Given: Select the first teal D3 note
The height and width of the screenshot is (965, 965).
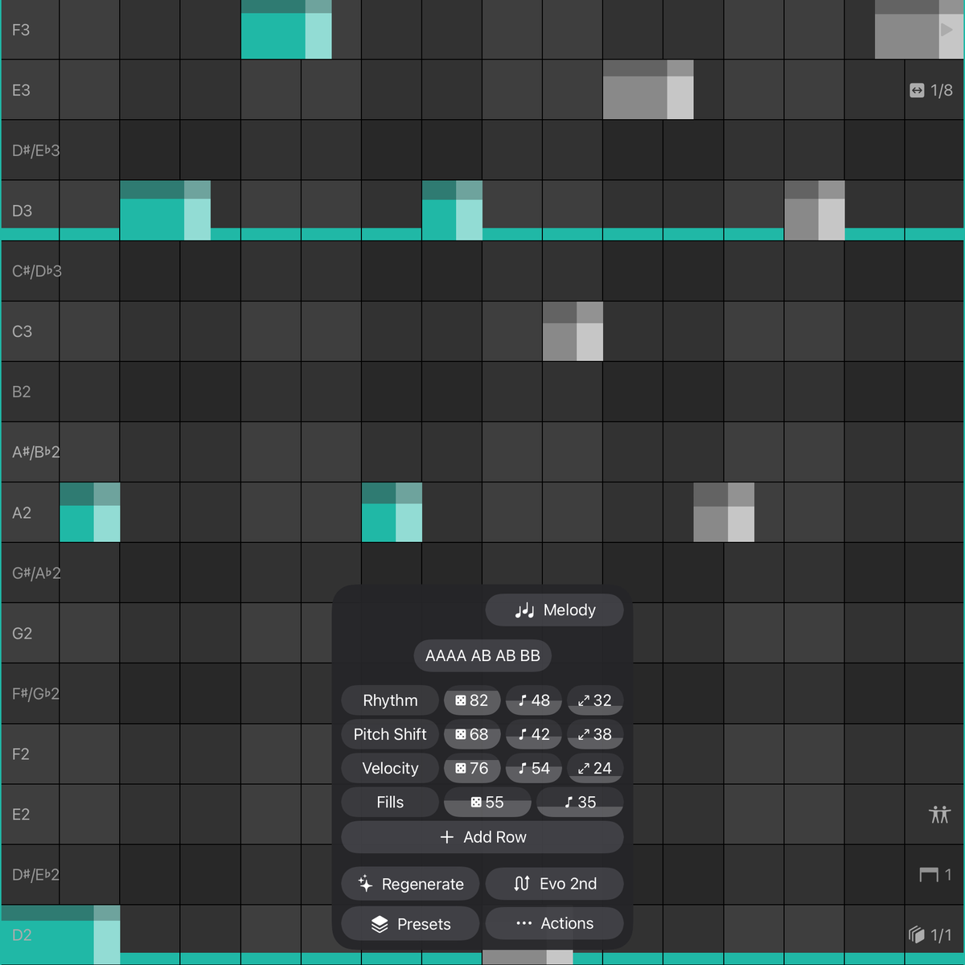Looking at the screenshot, I should [x=165, y=211].
